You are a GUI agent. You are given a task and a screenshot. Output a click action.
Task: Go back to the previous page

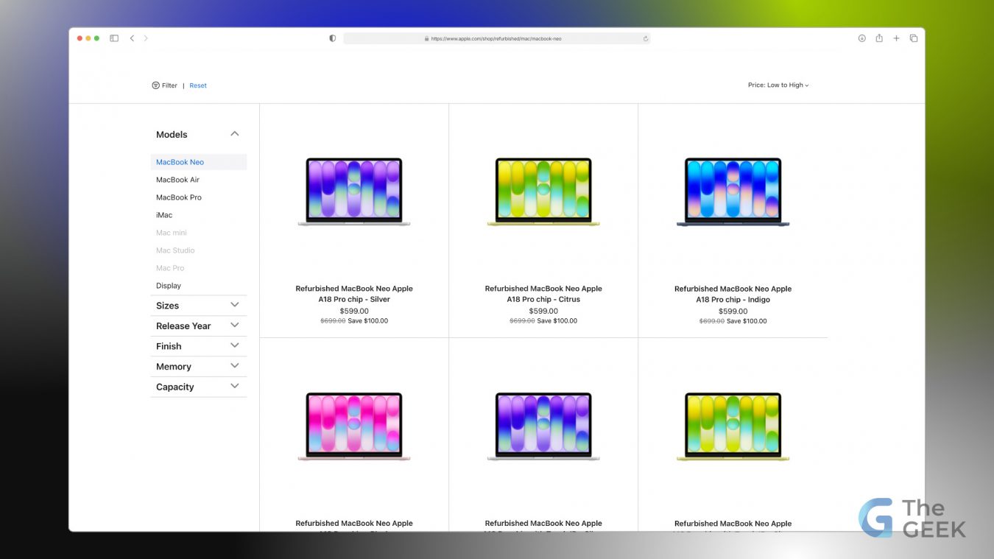(x=132, y=38)
